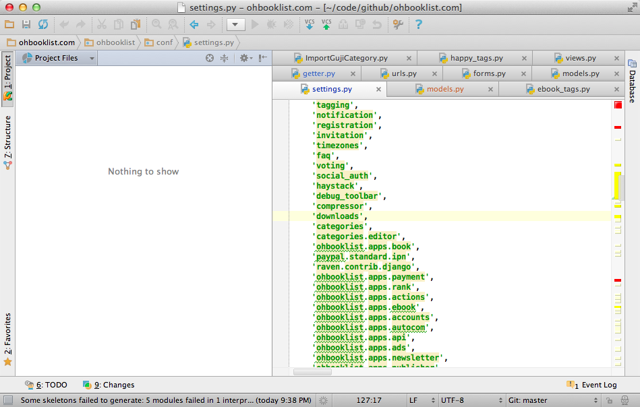Screen dimensions: 640x407
Task: Open the Git: master branch dropdown
Action: [x=553, y=400]
